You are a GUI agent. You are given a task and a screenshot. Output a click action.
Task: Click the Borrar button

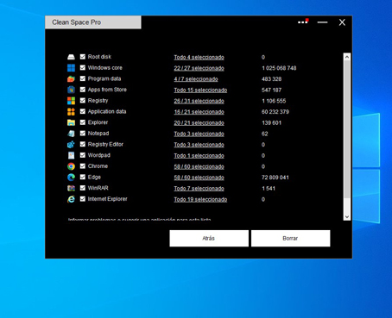291,238
